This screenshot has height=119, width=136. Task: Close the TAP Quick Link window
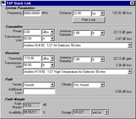(x=132, y=3)
